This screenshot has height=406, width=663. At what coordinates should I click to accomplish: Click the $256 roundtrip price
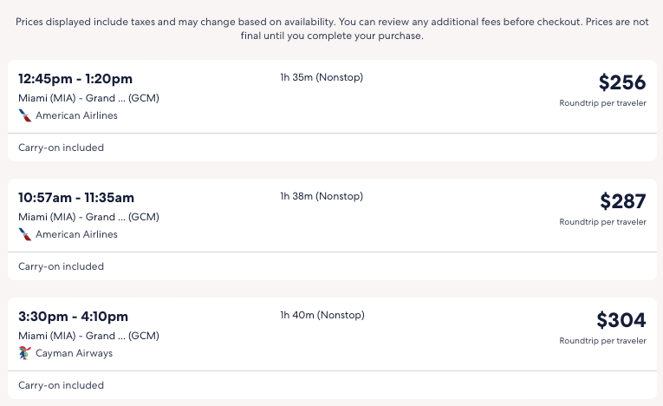pos(621,82)
